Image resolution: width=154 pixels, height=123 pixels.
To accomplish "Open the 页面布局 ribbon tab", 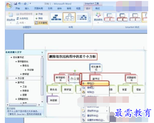I will (x=38, y=8).
